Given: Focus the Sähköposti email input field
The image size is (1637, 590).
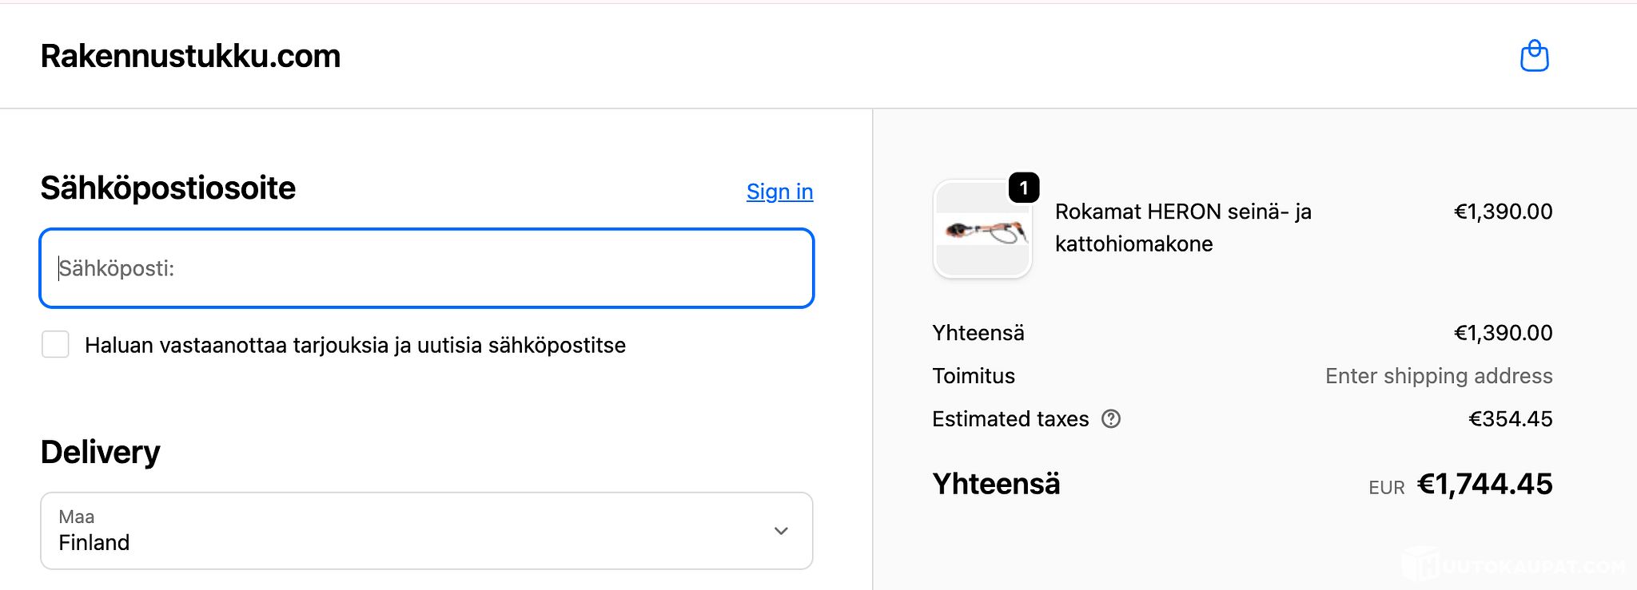Looking at the screenshot, I should coord(426,268).
